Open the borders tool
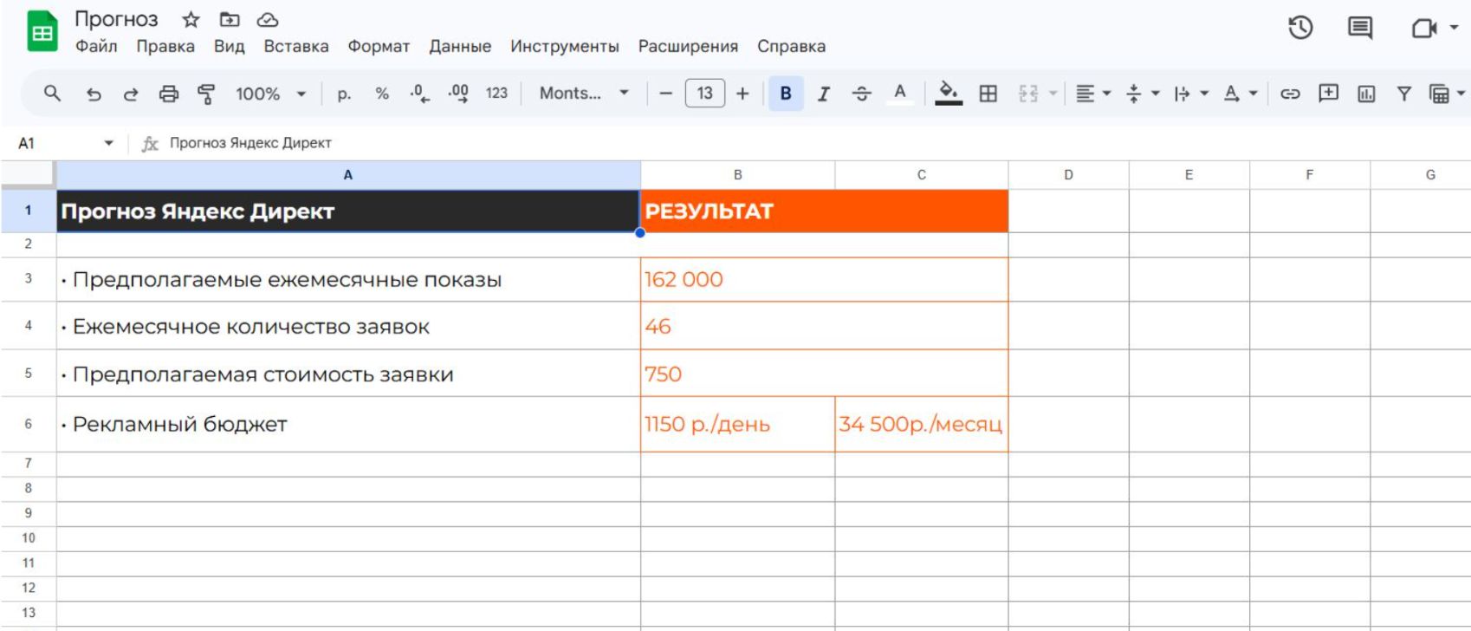Screen dimensions: 1471x631 (988, 94)
